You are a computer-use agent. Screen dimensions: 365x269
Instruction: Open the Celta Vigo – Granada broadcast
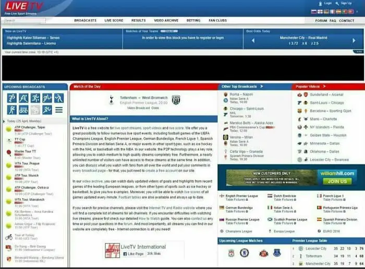coord(246,151)
